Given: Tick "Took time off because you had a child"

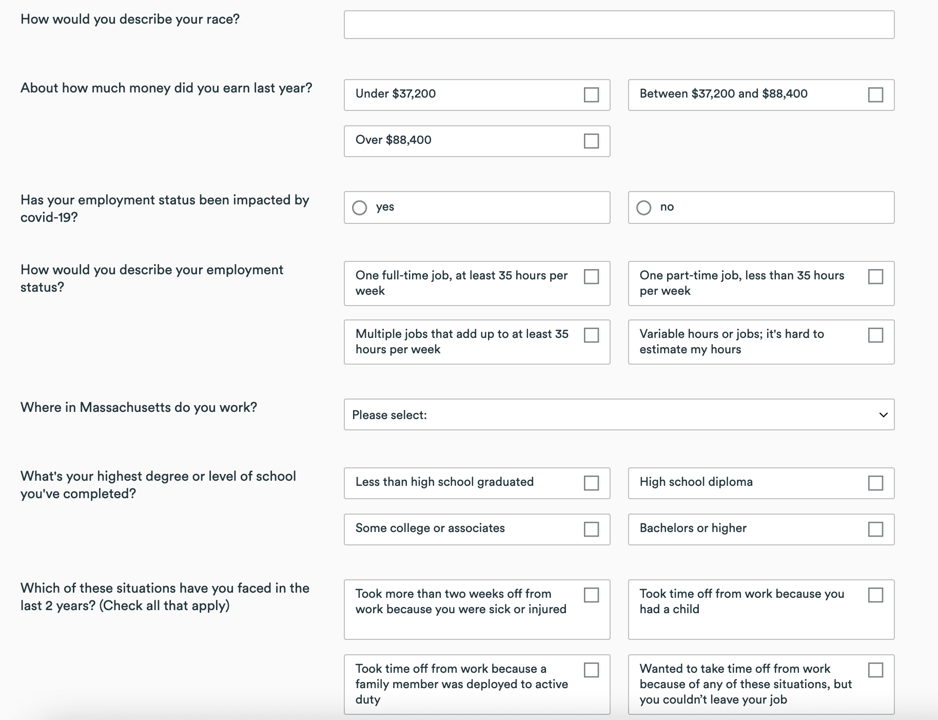Looking at the screenshot, I should (875, 595).
